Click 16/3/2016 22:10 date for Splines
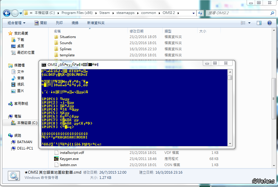The height and width of the screenshot is (187, 278). pos(143,49)
